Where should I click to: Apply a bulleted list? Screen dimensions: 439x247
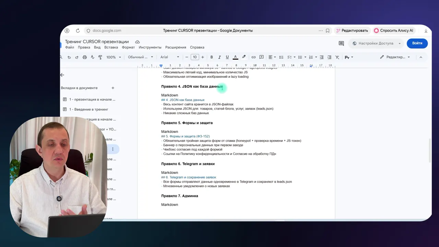click(x=300, y=57)
